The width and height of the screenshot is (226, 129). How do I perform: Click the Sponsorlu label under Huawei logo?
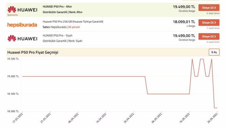coord(12,15)
